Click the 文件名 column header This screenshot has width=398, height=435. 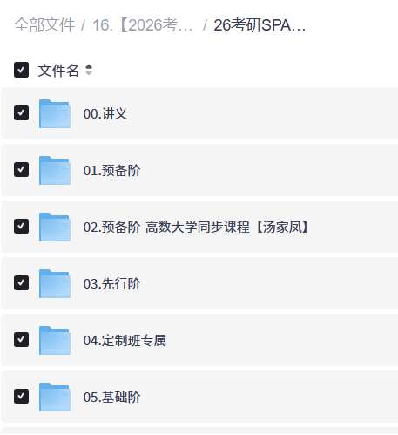pos(58,71)
